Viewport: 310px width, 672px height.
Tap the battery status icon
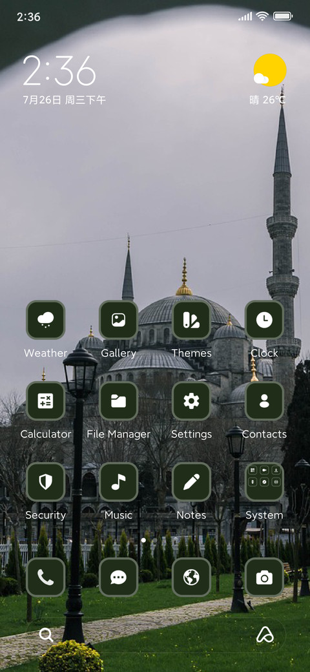point(283,16)
